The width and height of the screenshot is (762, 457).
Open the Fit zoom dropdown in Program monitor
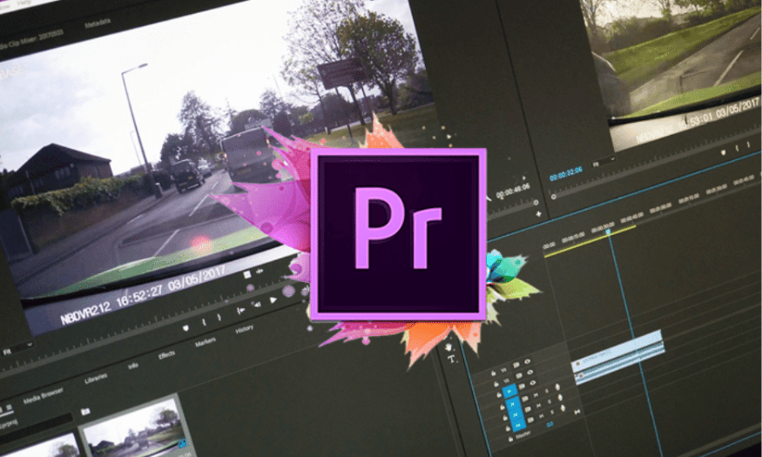click(603, 160)
